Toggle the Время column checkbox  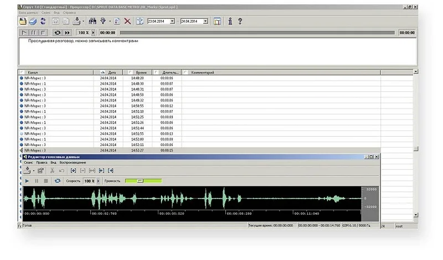tap(130, 72)
